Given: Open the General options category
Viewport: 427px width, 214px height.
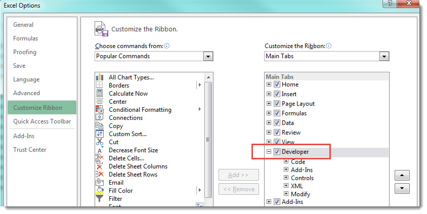Looking at the screenshot, I should (x=23, y=25).
